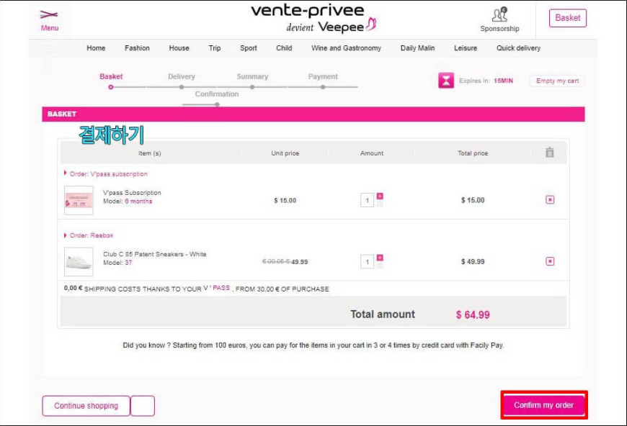The height and width of the screenshot is (426, 627).
Task: Open the Quick delivery category
Action: click(x=518, y=48)
